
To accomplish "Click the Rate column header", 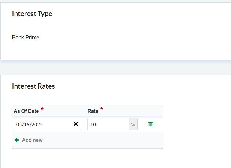I will point(93,111).
